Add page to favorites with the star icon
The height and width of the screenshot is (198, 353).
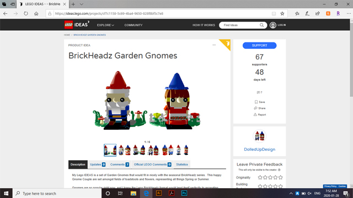pos(282,13)
